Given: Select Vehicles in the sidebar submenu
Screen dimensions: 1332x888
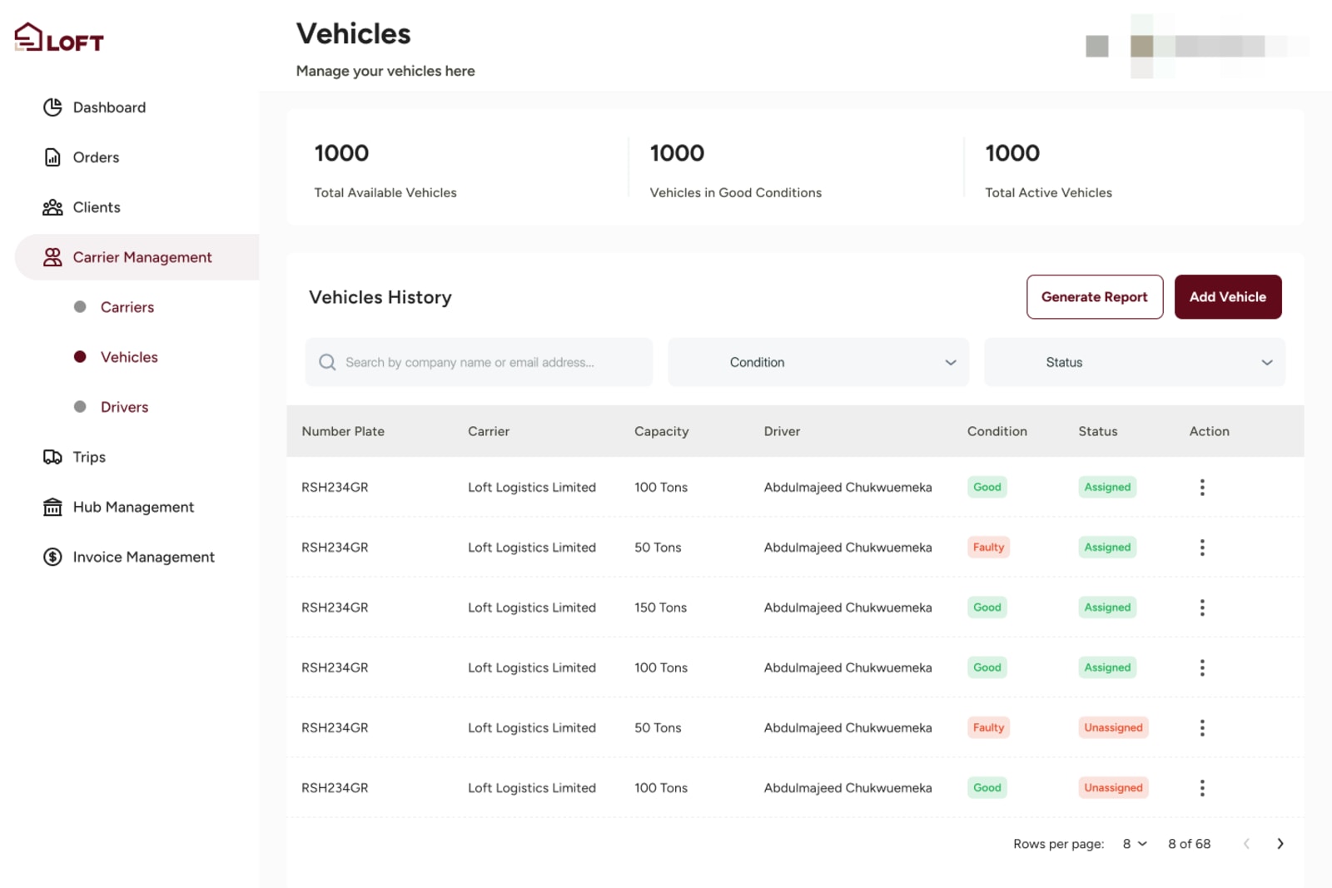Looking at the screenshot, I should [x=129, y=357].
